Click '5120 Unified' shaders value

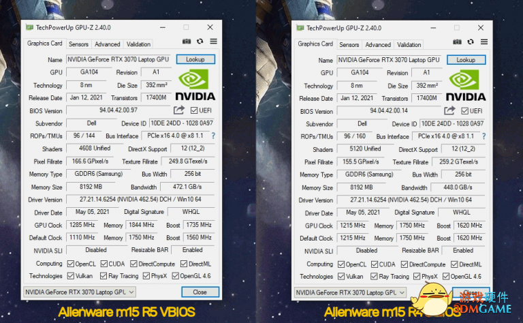click(365, 149)
